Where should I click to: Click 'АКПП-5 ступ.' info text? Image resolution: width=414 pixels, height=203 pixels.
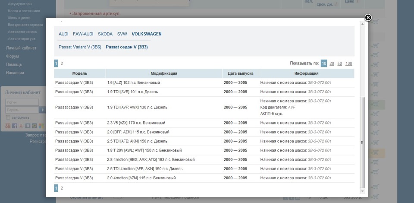click(272, 114)
